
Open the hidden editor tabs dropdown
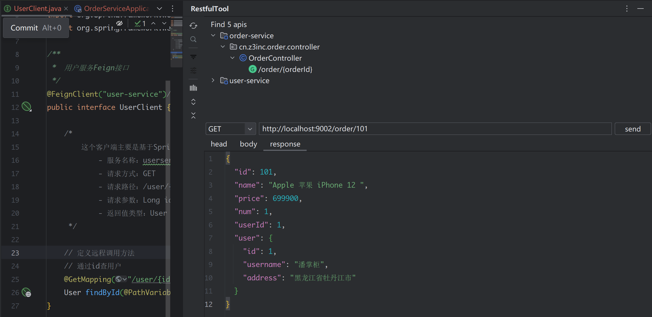click(159, 9)
